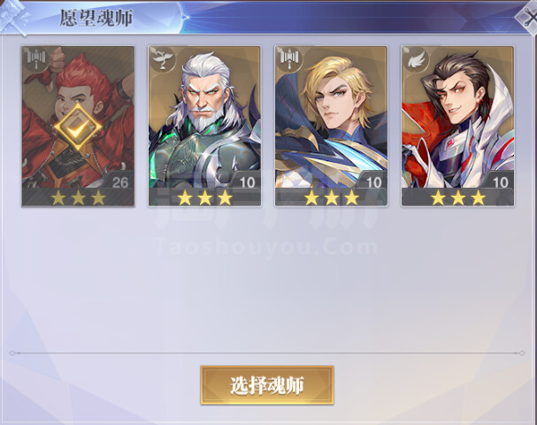Click the plant icon on white-bearded card

tap(162, 59)
